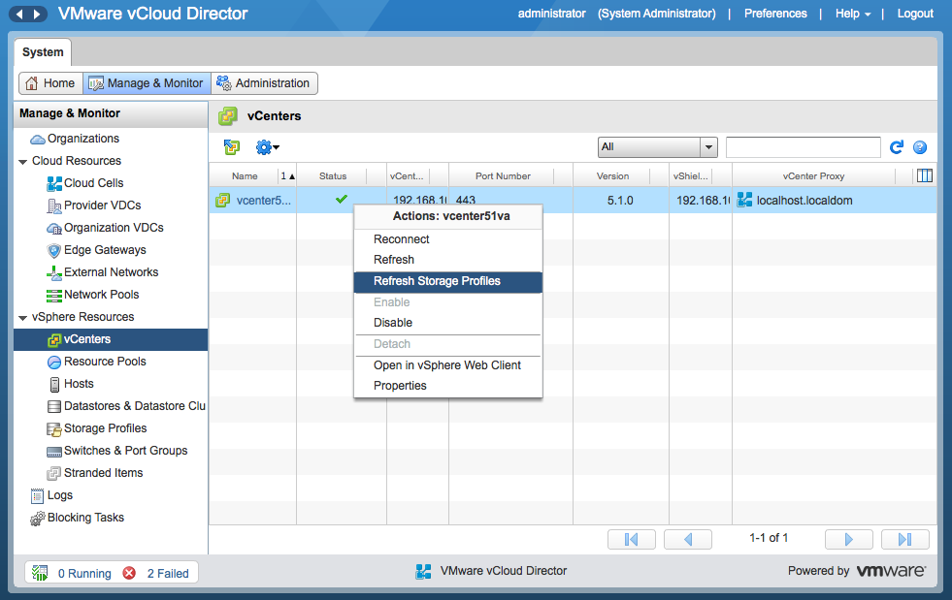
Task: Click the Hosts server icon
Action: (x=54, y=384)
